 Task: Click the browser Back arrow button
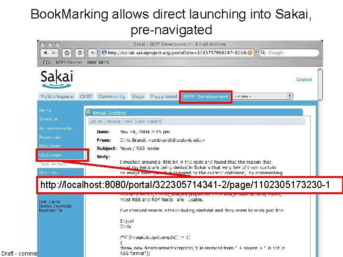[x=45, y=53]
